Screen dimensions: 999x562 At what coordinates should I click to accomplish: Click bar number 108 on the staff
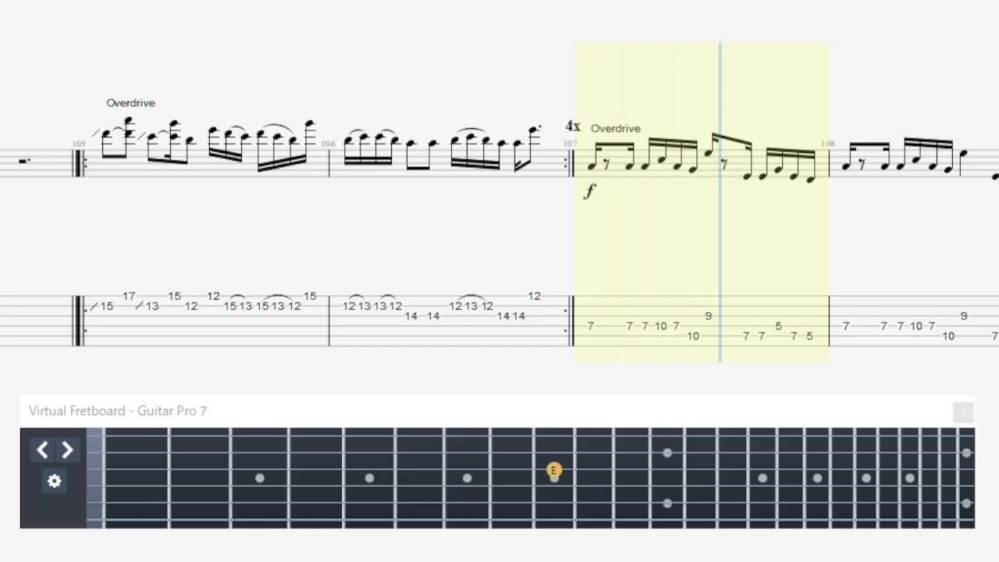[828, 144]
